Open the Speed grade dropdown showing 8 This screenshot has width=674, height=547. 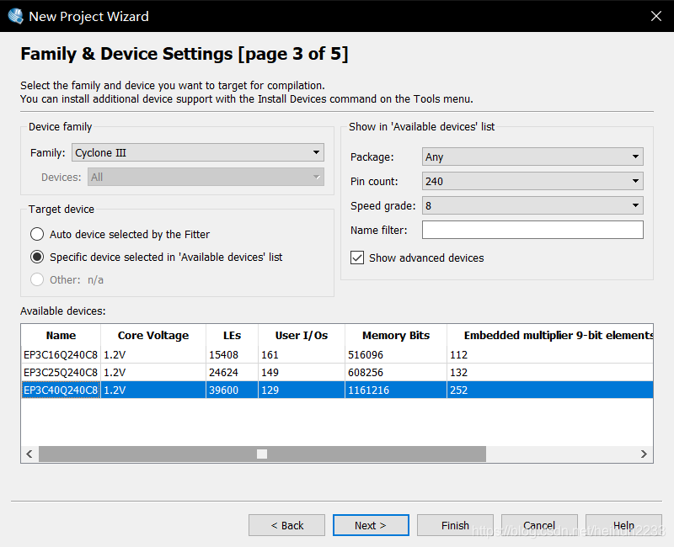pos(532,205)
